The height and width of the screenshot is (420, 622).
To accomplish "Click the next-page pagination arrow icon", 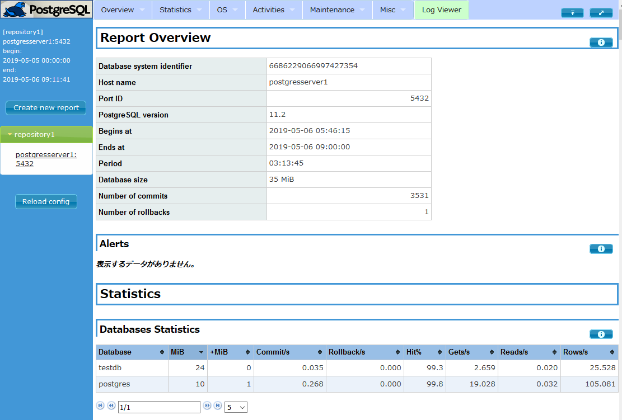I will pyautogui.click(x=207, y=405).
